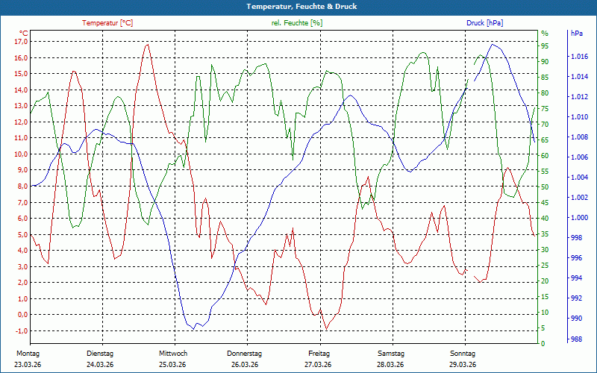Click the '6,0' temperature axis value

(x=22, y=218)
